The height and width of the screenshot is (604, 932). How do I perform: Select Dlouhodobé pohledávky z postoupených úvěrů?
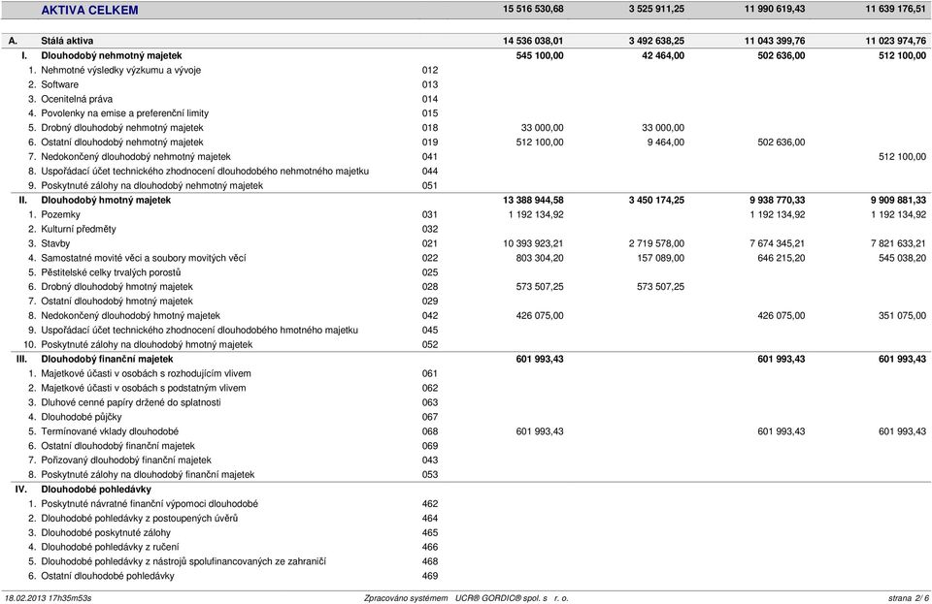tap(139, 518)
